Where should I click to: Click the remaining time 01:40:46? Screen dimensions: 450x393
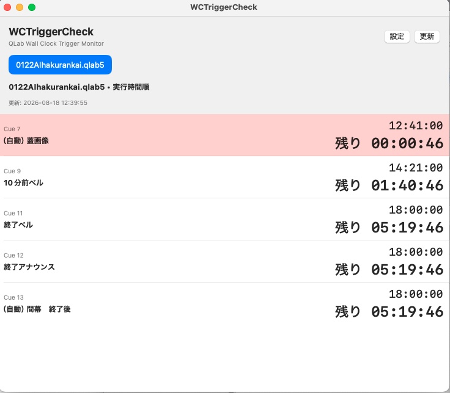pyautogui.click(x=407, y=186)
